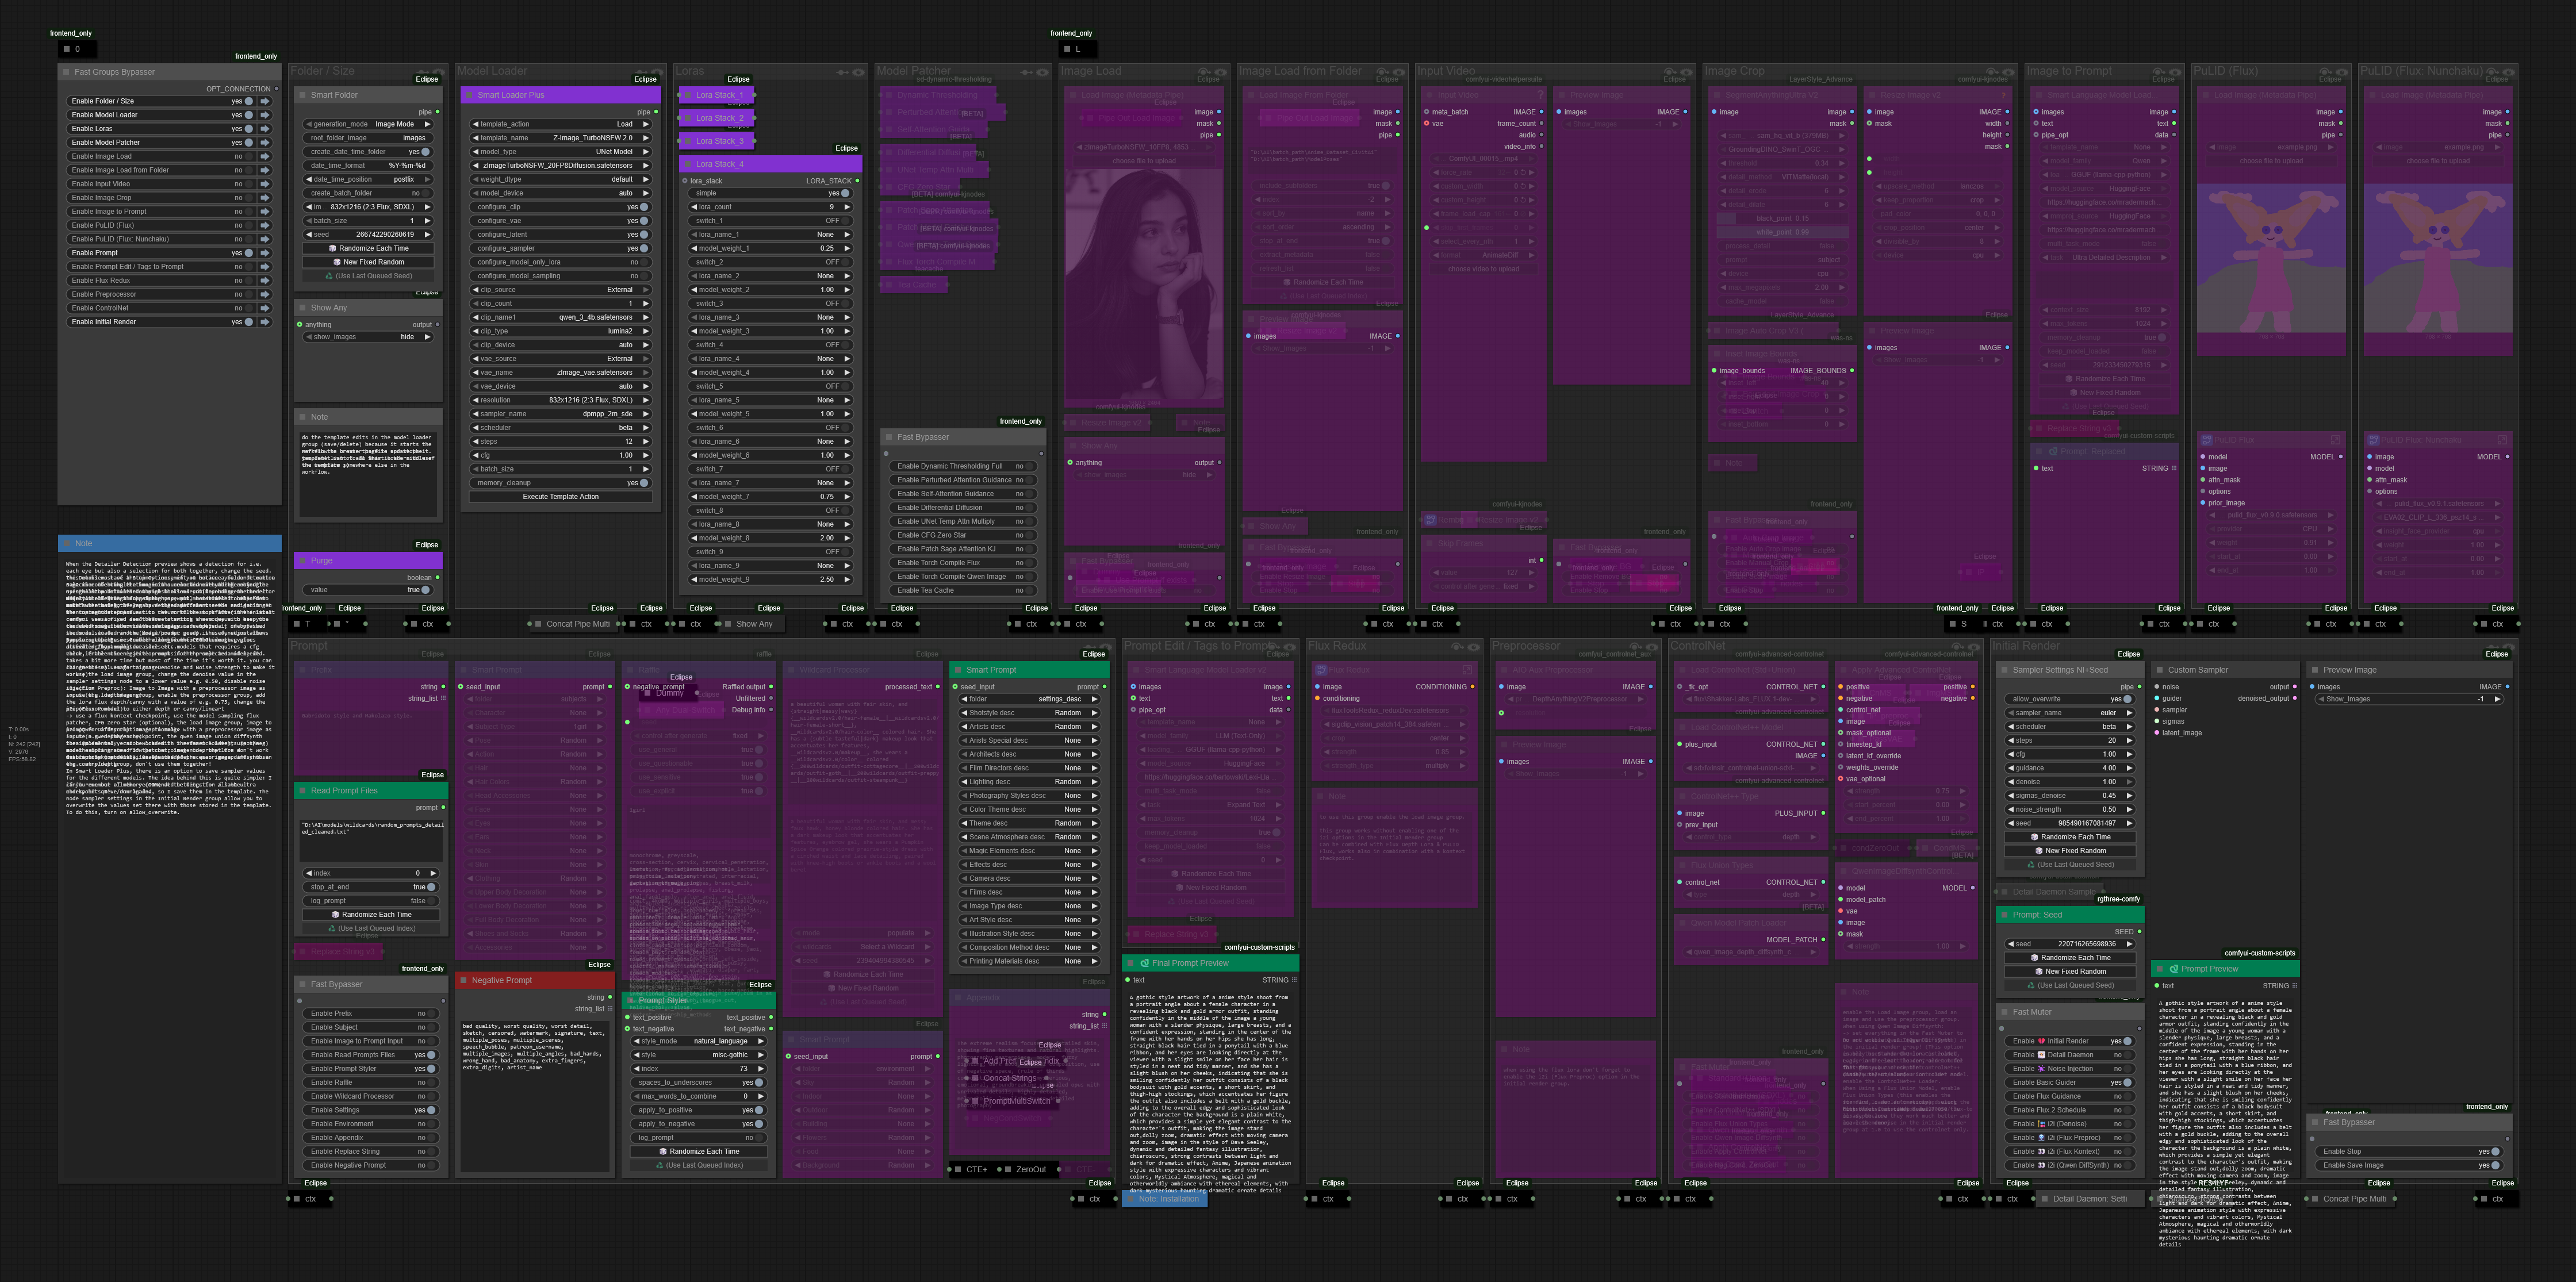Viewport: 2576px width, 1282px height.
Task: Open the lora_name_1 dropdown in Lora Stack_4
Action: [x=770, y=235]
